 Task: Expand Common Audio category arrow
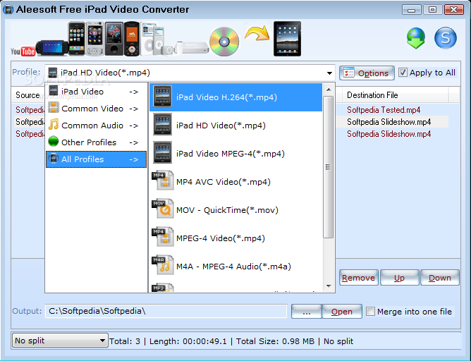134,126
